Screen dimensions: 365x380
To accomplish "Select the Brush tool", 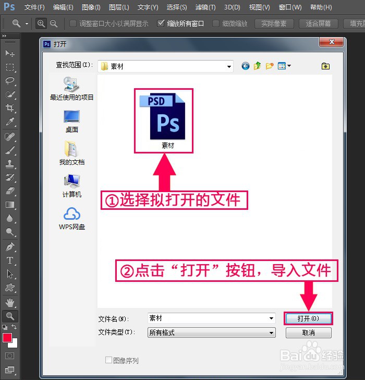I will [x=10, y=150].
